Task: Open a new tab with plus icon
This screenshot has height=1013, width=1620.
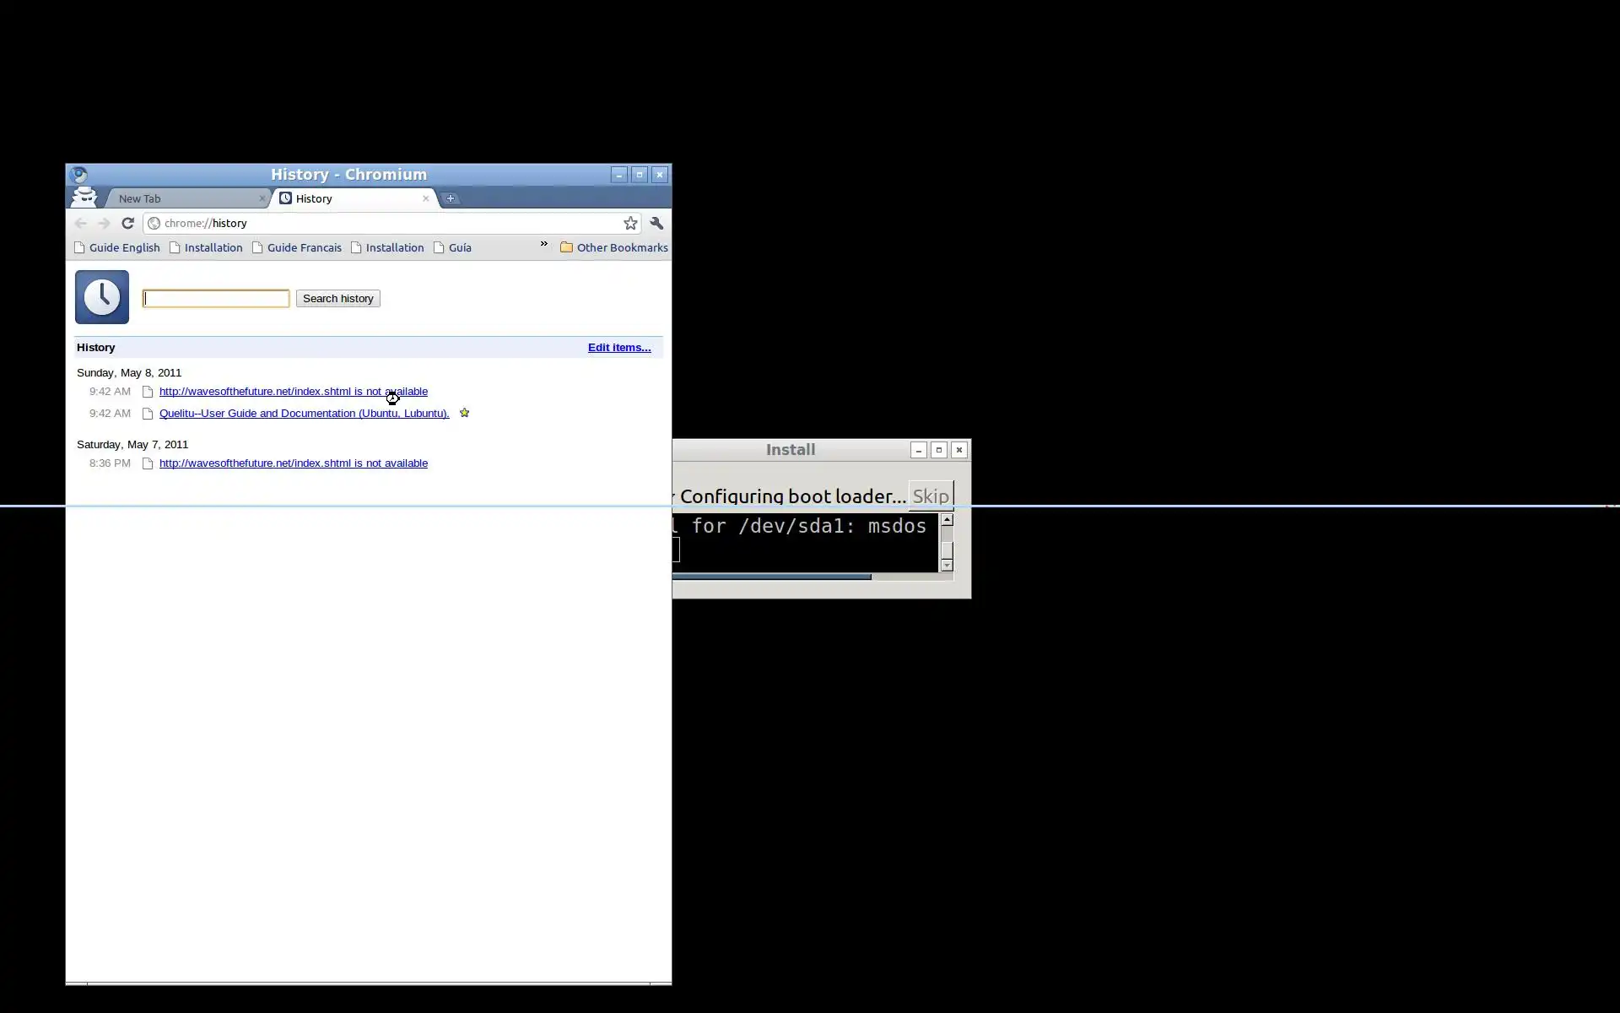Action: (x=451, y=198)
